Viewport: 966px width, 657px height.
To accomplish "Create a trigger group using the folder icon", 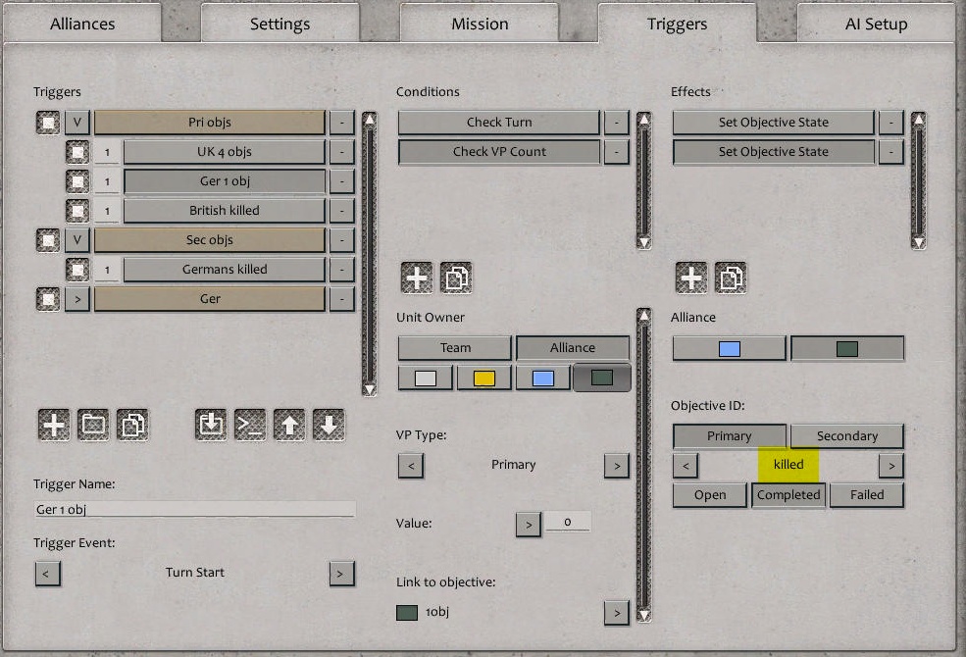I will (93, 425).
